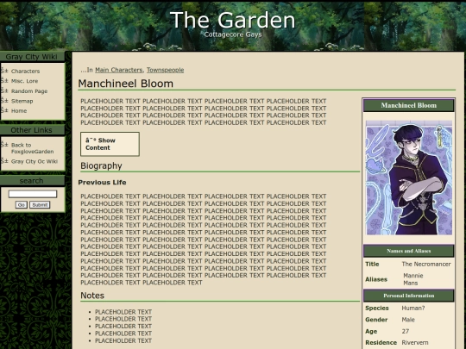Click the Age value 27
Viewport: 466px width, 349px height.
[406, 331]
